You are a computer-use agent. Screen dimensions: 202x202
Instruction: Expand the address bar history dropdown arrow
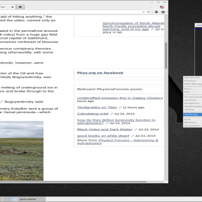click(143, 12)
